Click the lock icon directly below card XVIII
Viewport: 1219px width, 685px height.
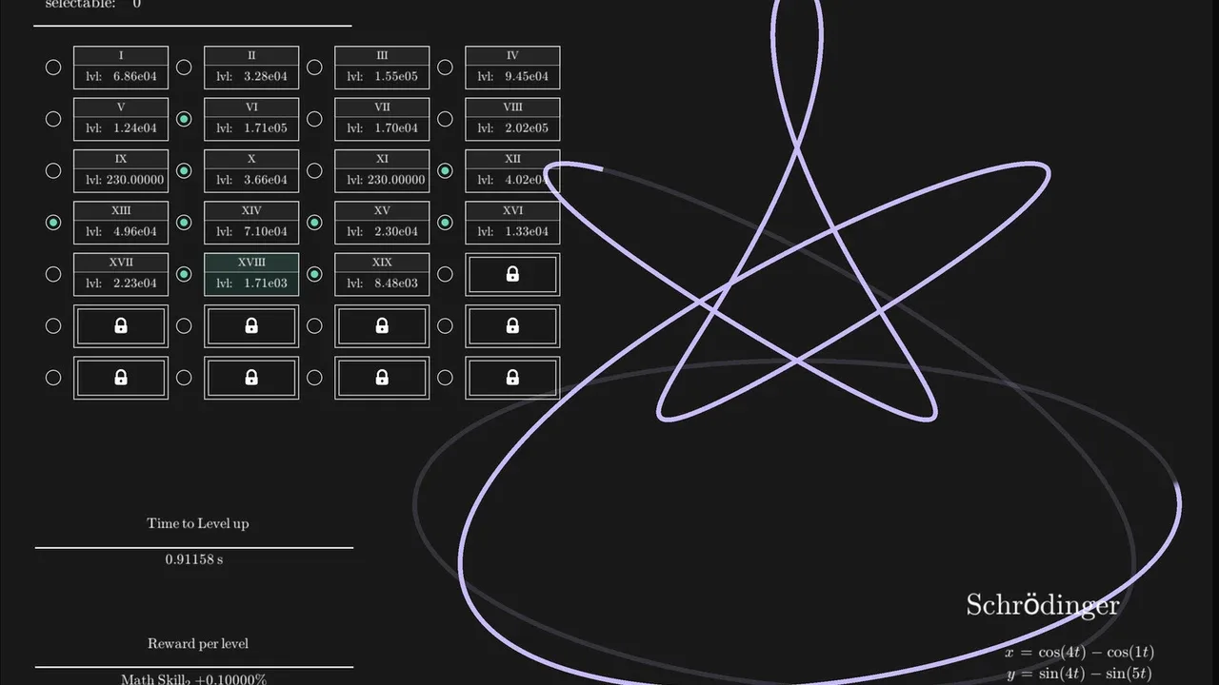(251, 325)
